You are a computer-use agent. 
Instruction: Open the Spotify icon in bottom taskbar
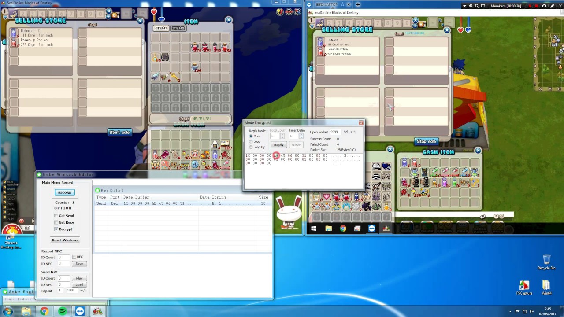(62, 312)
